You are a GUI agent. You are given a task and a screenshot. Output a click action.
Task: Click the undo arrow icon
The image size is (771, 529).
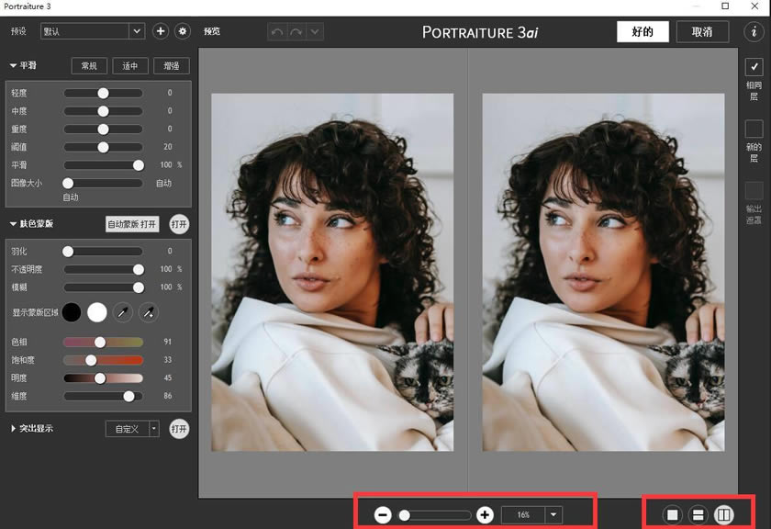[x=275, y=30]
